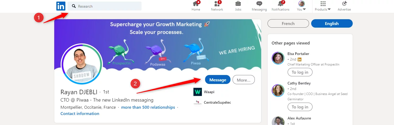The image size is (394, 125).
Task: Open the LinkedIn home logo
Action: [x=61, y=6]
